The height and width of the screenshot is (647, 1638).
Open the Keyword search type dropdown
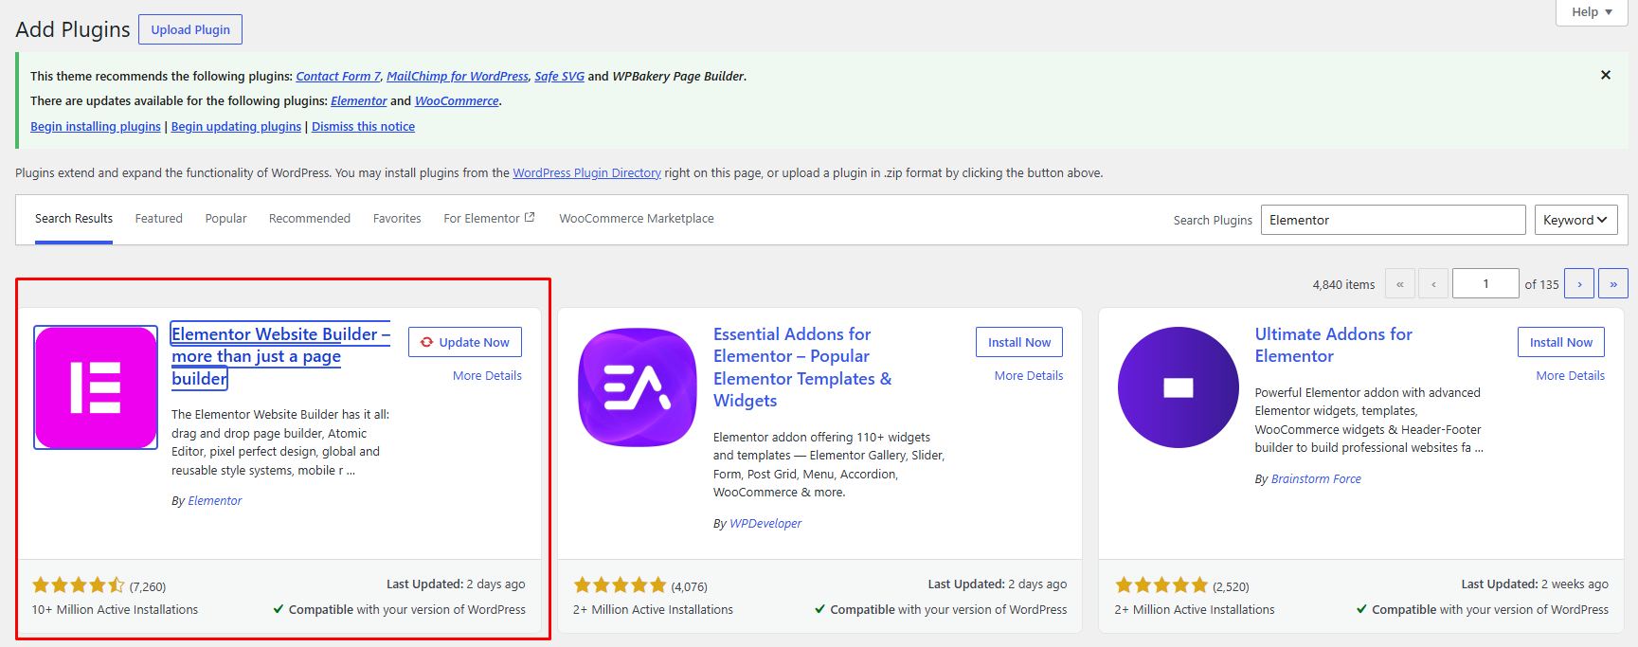coord(1575,220)
